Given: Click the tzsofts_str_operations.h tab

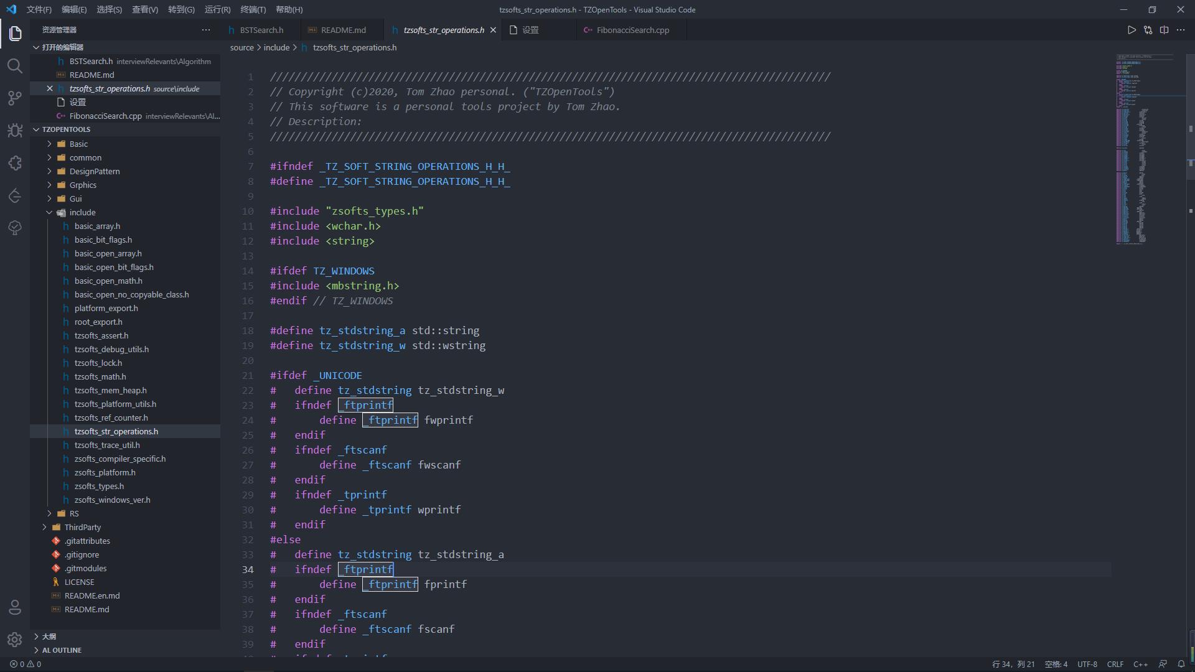Looking at the screenshot, I should tap(443, 30).
